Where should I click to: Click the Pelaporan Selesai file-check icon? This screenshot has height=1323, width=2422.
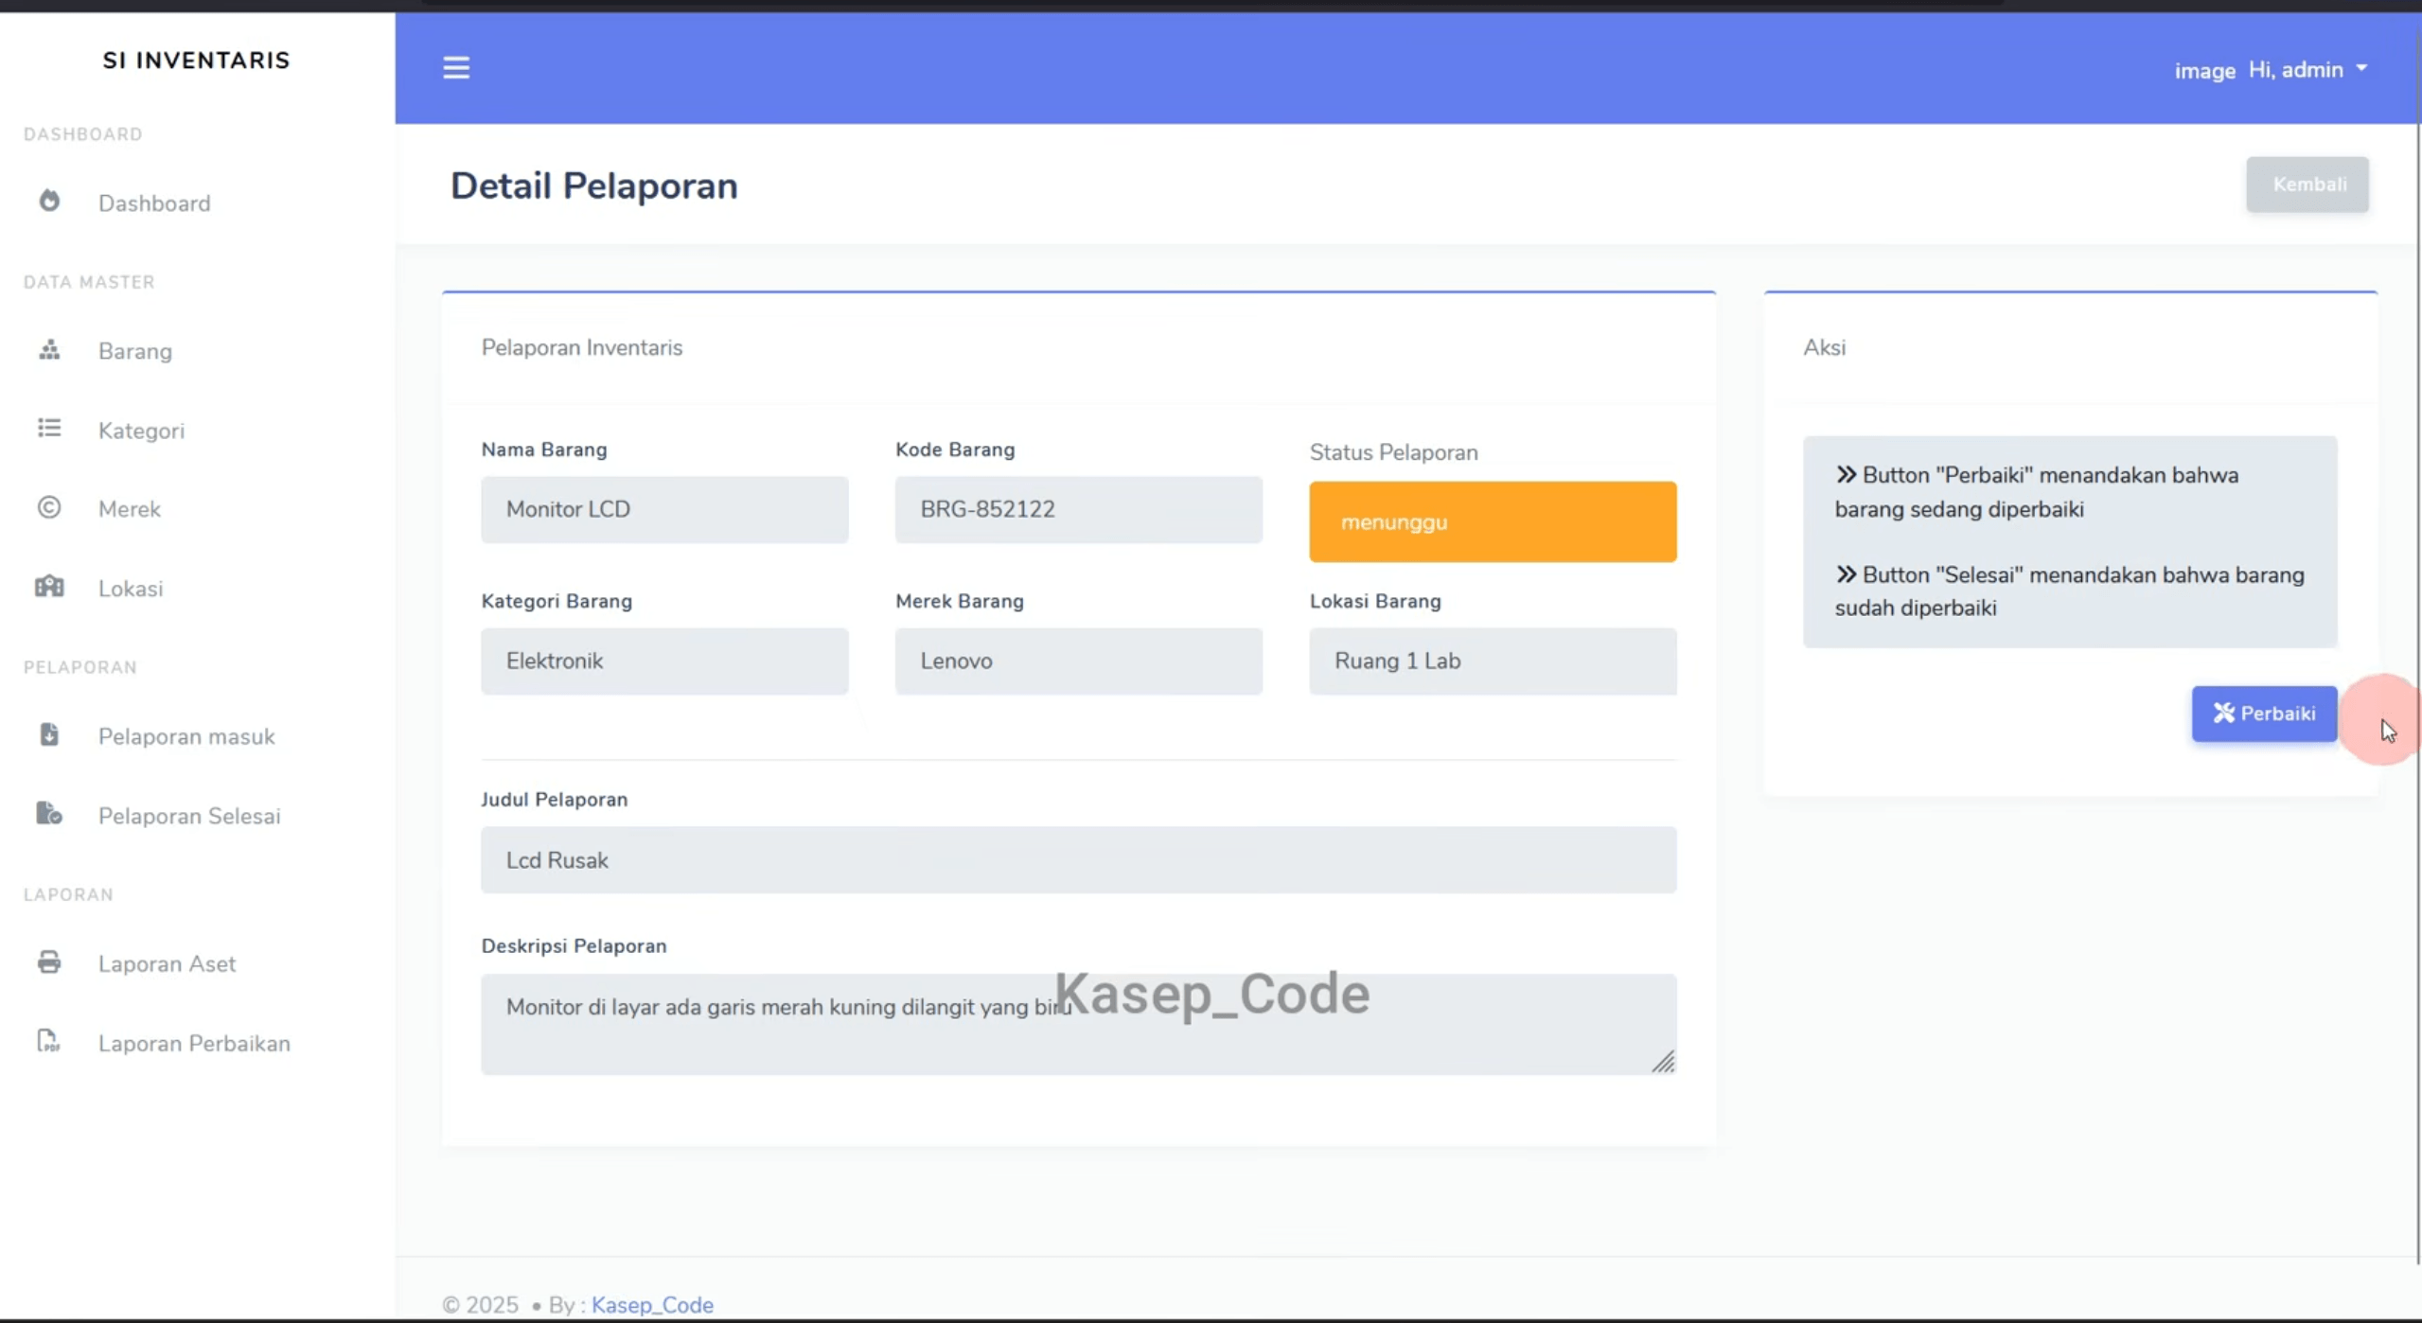click(x=49, y=813)
